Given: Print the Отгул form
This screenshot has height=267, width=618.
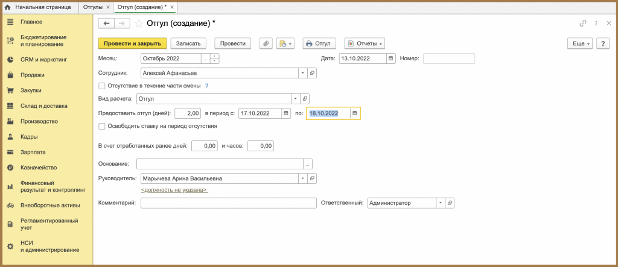Looking at the screenshot, I should tap(319, 43).
